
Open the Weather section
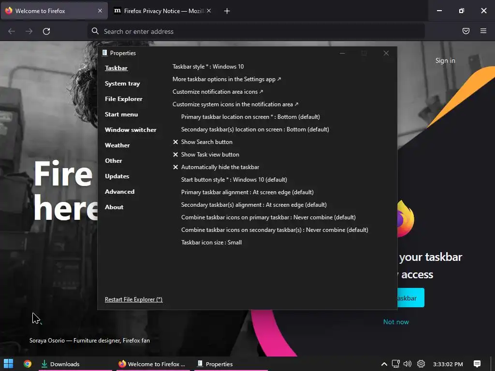tap(117, 145)
